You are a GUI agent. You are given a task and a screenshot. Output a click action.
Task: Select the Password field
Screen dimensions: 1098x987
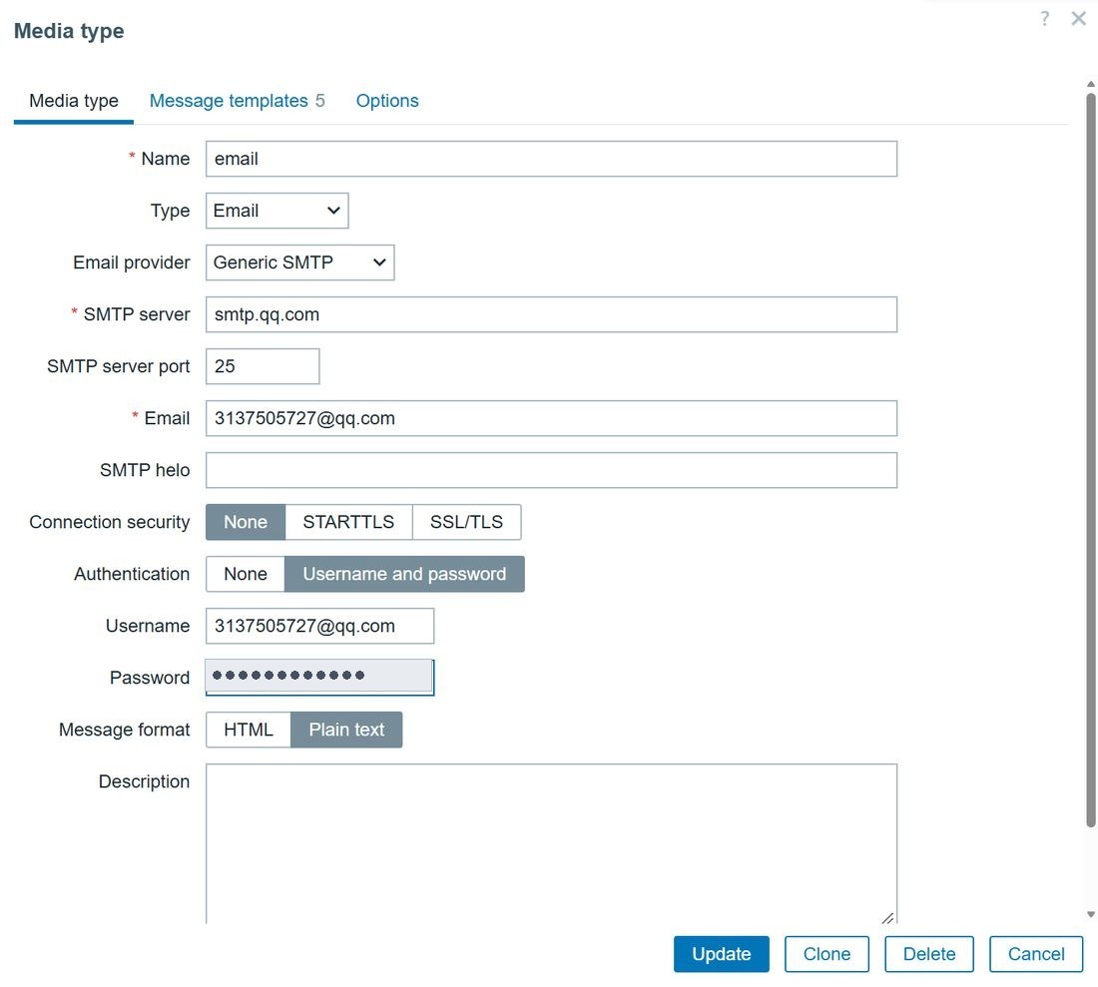pyautogui.click(x=320, y=677)
